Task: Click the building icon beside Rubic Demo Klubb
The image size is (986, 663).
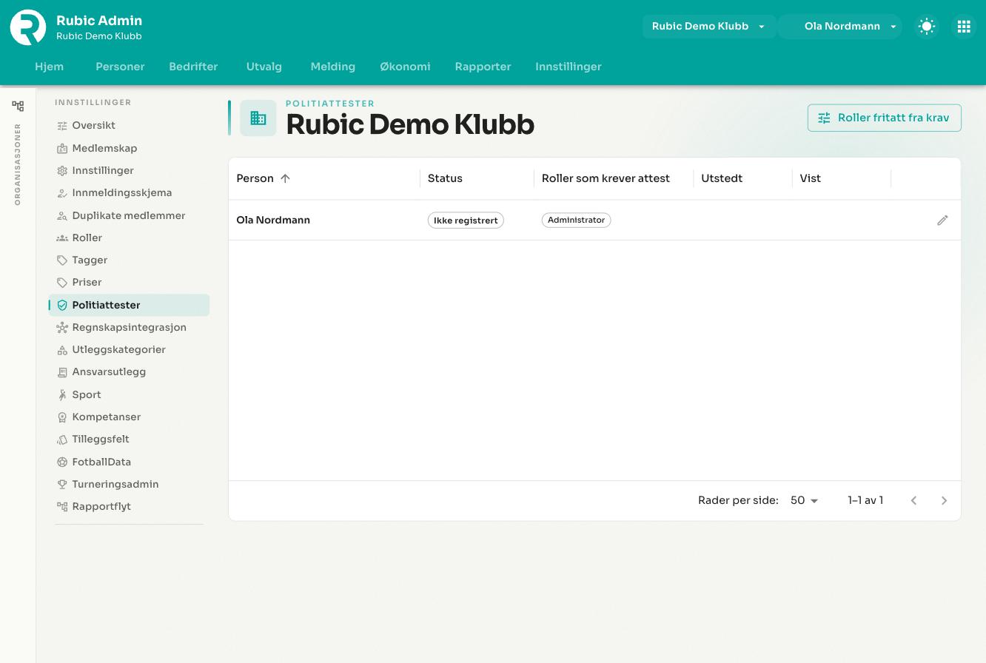Action: [258, 118]
